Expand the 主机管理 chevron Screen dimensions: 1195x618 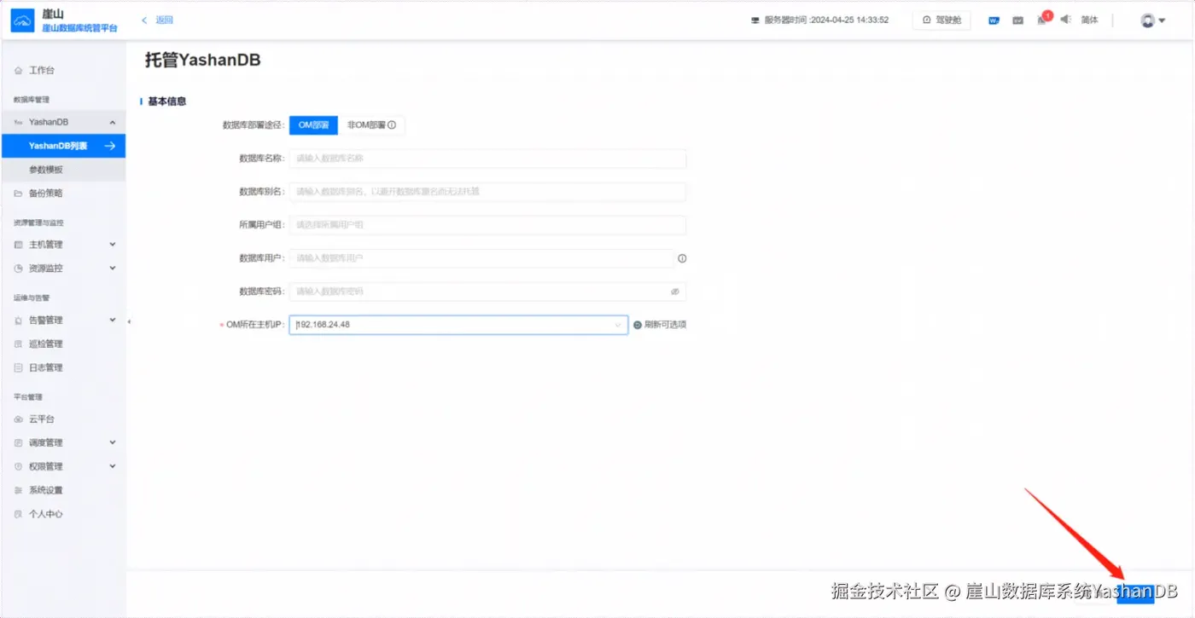(112, 245)
